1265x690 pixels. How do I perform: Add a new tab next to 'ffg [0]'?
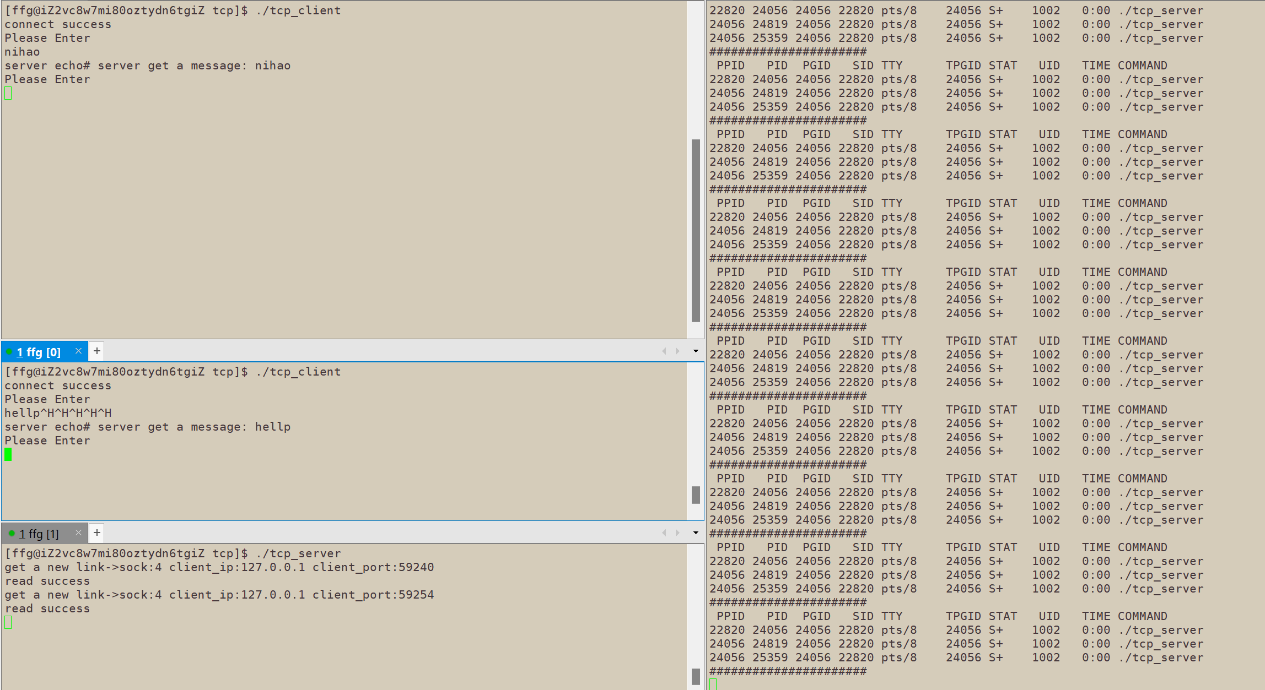[x=97, y=351]
